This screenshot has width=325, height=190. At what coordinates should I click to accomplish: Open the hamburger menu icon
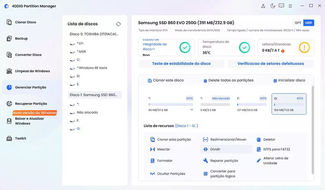(290, 6)
